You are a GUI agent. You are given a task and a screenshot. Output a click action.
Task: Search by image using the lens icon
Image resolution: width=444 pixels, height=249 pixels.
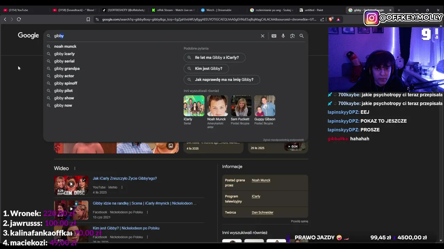pyautogui.click(x=292, y=36)
